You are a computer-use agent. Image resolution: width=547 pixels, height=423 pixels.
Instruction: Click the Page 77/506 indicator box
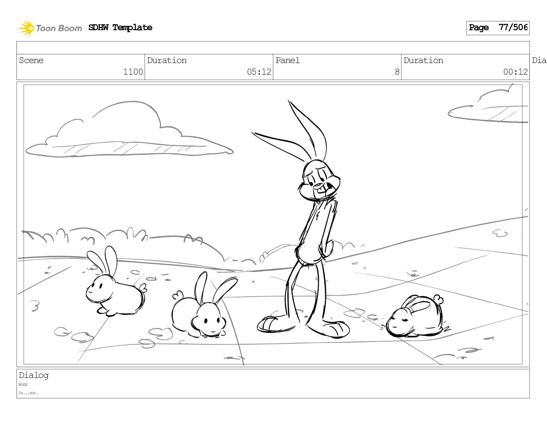498,28
